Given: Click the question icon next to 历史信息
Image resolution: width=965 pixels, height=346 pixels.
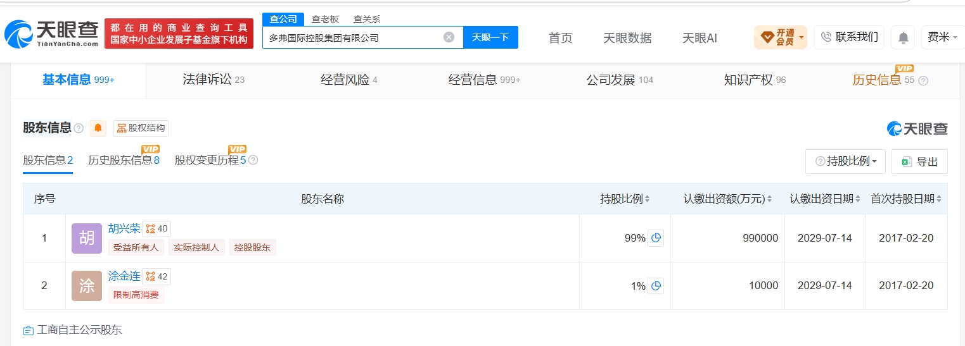Looking at the screenshot, I should coord(923,80).
